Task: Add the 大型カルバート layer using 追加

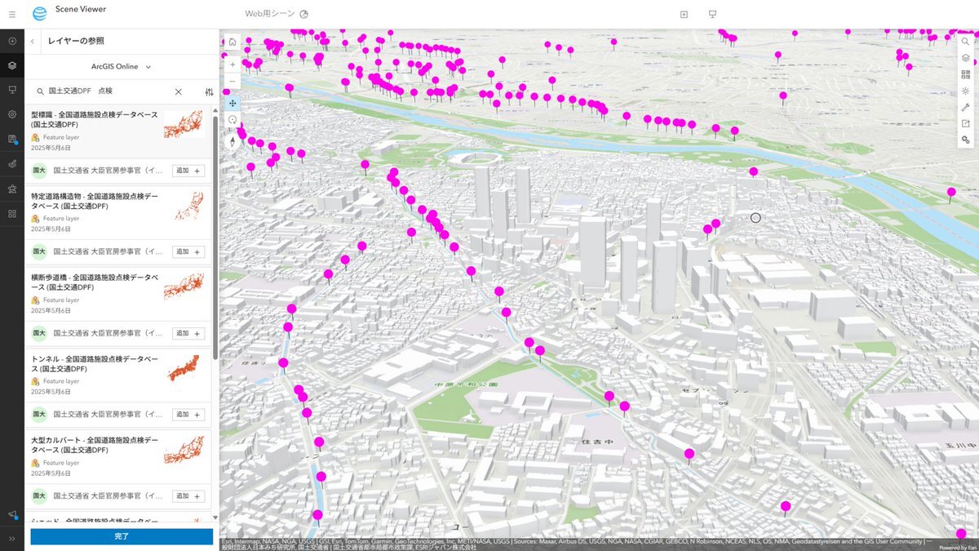Action: 188,495
